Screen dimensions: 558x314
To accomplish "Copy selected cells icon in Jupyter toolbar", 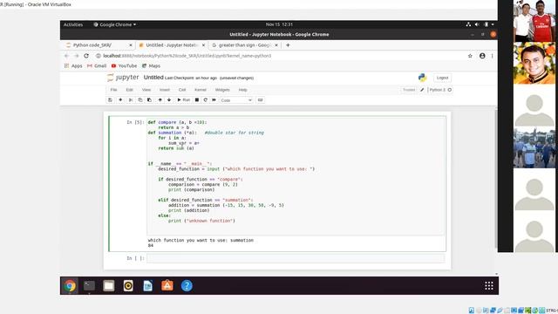I will (x=139, y=100).
